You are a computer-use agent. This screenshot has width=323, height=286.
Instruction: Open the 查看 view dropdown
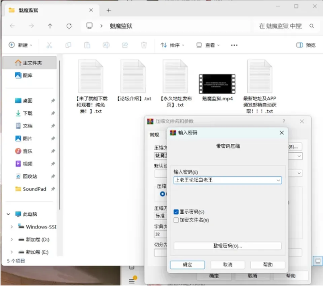[208, 45]
